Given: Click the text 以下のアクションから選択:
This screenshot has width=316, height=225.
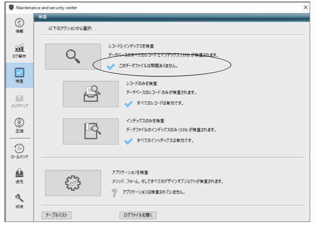Looking at the screenshot, I should (70, 28).
